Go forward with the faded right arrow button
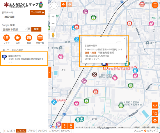Image resolution: width=160 pixels, height=133 pixels. (x=70, y=4)
